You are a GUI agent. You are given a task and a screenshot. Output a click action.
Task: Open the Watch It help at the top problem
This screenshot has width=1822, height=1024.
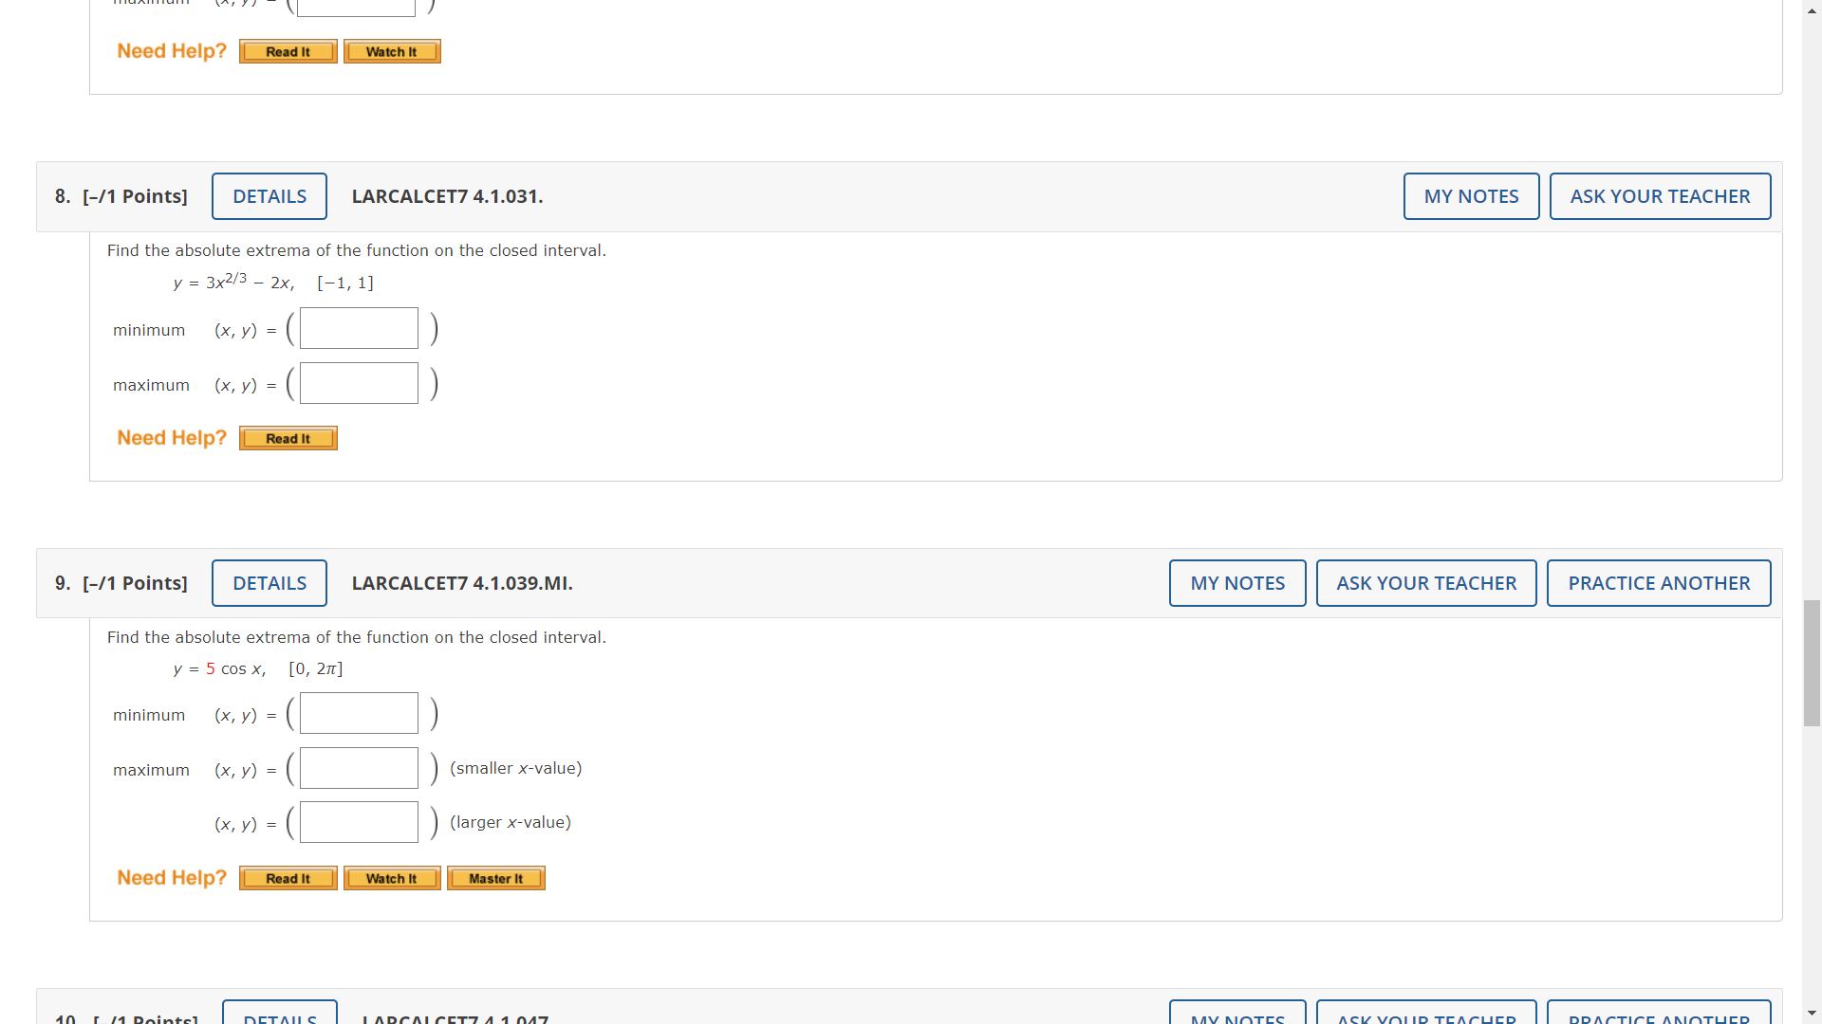pos(392,51)
